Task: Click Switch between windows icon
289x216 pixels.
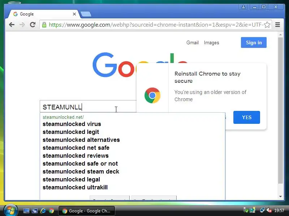Action: 34,211
